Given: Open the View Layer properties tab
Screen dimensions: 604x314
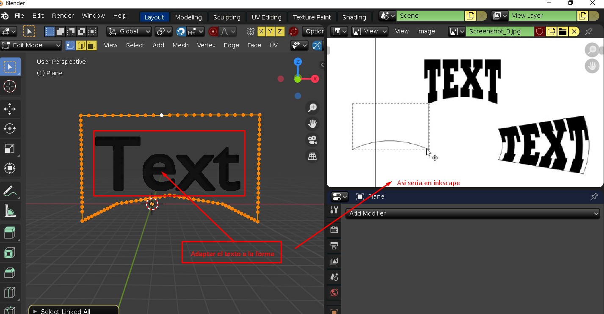Looking at the screenshot, I should 334,261.
